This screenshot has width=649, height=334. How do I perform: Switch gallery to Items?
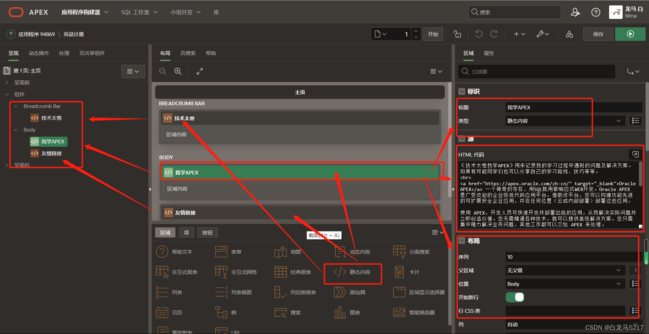(x=186, y=232)
